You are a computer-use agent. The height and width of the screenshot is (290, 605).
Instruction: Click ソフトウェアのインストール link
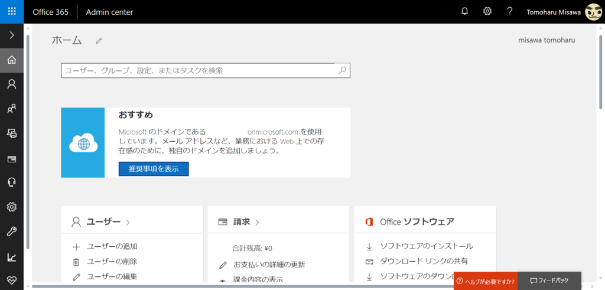click(427, 246)
